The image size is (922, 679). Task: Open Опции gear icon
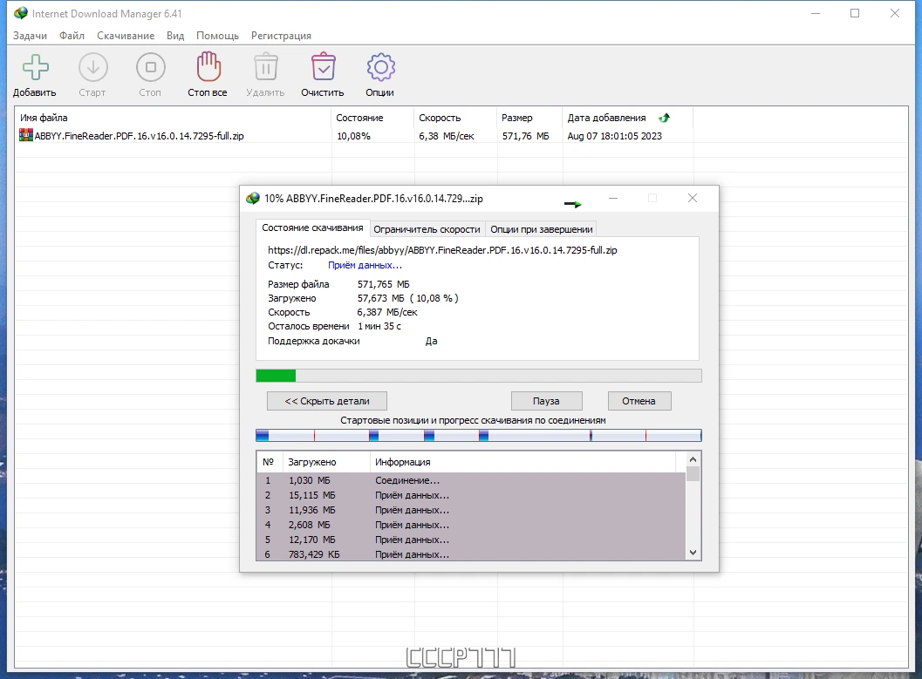381,67
